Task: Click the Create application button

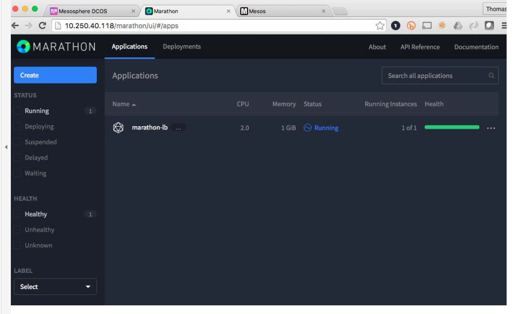Action: [x=55, y=75]
